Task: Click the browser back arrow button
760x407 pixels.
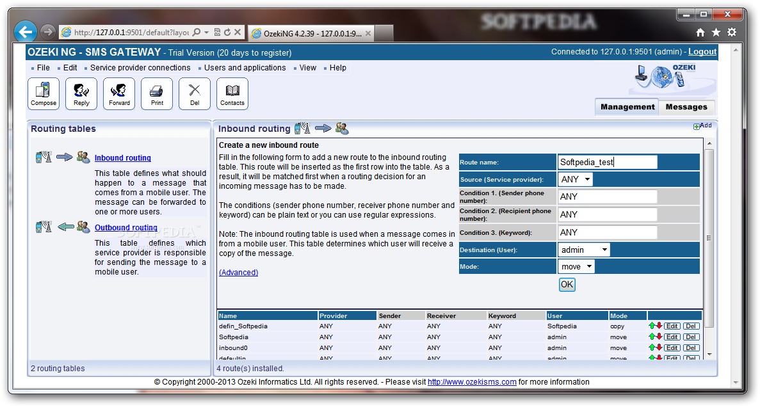Action: tap(25, 33)
